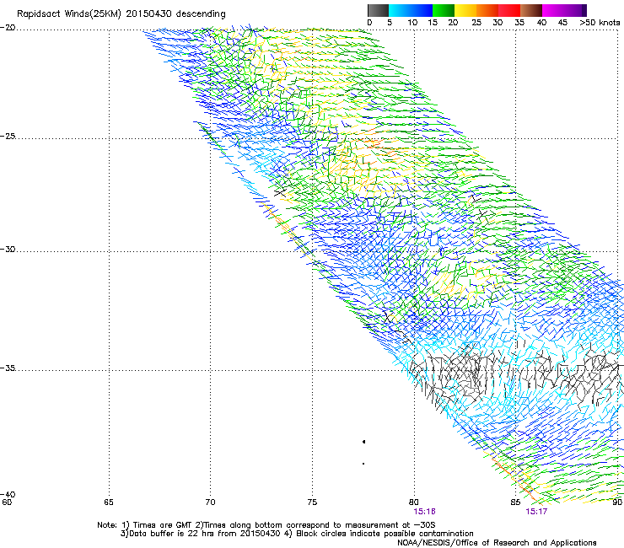Click the 'Times are GMT' note line
Viewport: 624px width, 548px height.
(x=266, y=525)
